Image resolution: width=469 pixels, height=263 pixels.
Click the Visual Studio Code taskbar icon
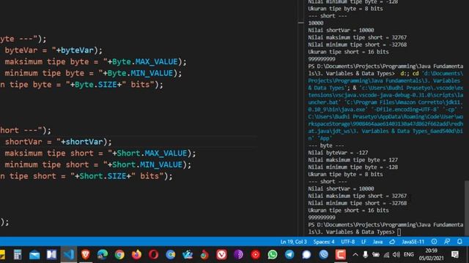click(x=69, y=255)
